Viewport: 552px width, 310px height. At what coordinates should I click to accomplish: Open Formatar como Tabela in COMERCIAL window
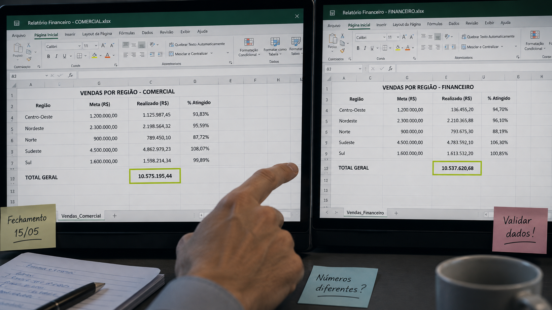pos(275,46)
